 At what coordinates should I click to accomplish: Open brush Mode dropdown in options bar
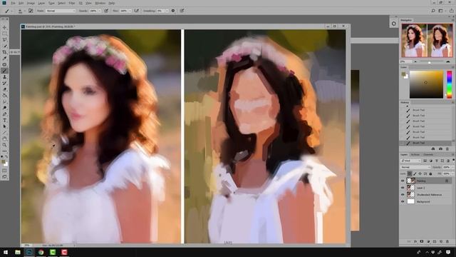pos(61,11)
